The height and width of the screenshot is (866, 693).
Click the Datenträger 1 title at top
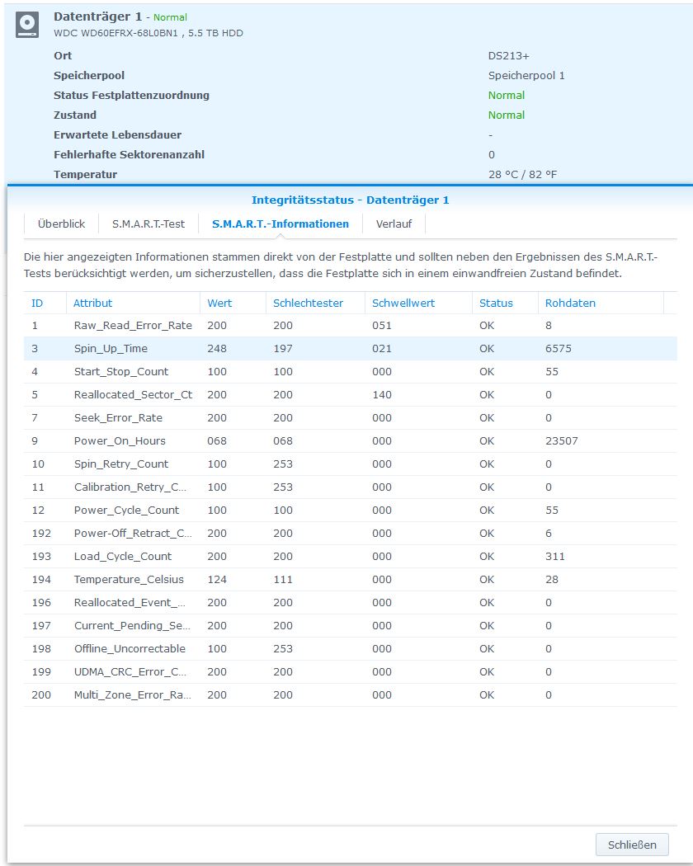click(98, 16)
